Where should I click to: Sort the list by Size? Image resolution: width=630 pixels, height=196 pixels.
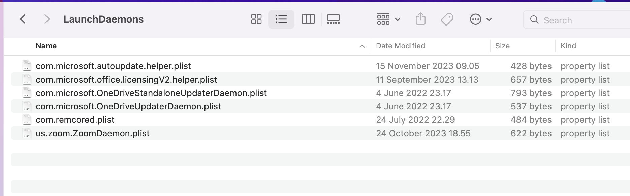tap(502, 46)
